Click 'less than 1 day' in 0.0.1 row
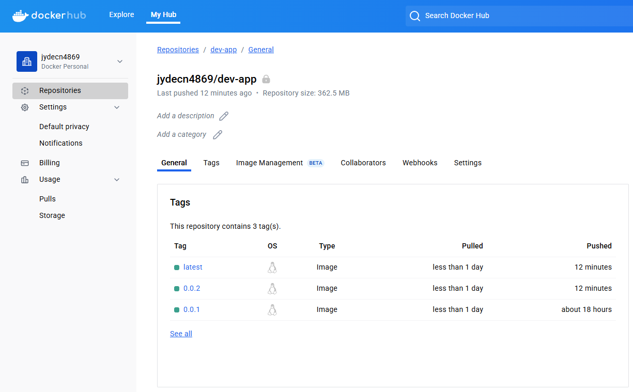The width and height of the screenshot is (633, 392). (x=458, y=309)
